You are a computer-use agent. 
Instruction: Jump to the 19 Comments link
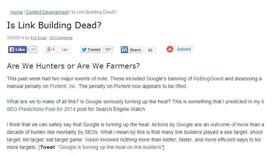61,38
